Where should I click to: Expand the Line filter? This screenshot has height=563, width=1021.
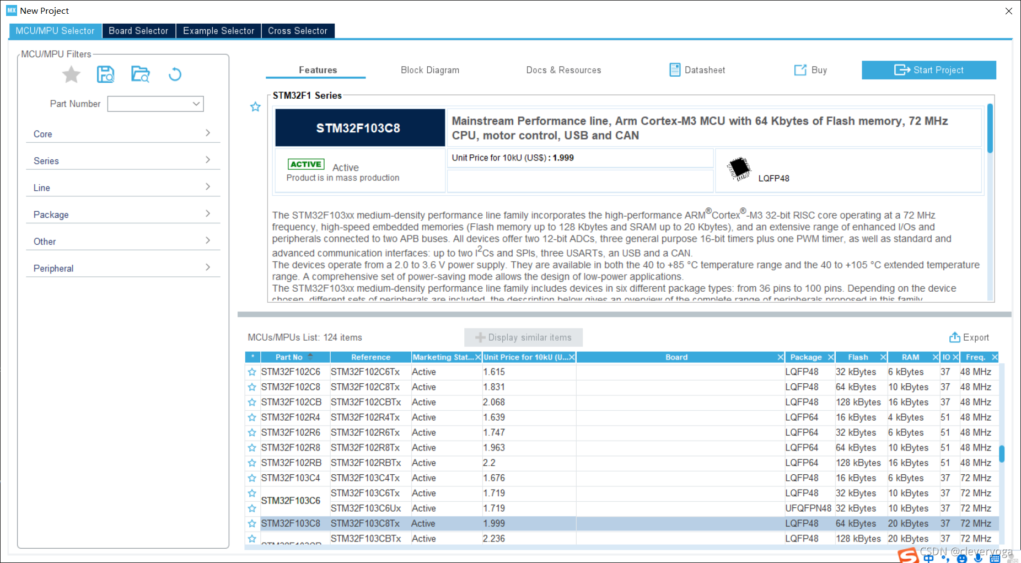123,187
